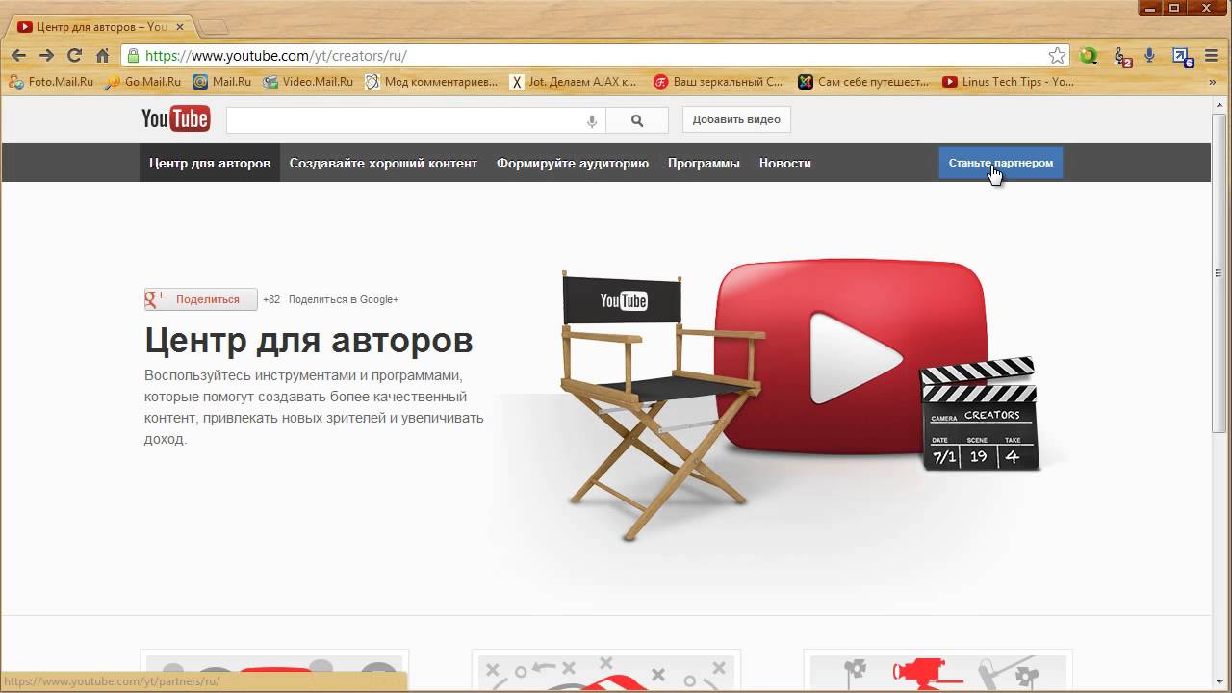Click the Станьте партнером button
Screen dimensions: 1232x693
pos(1000,163)
